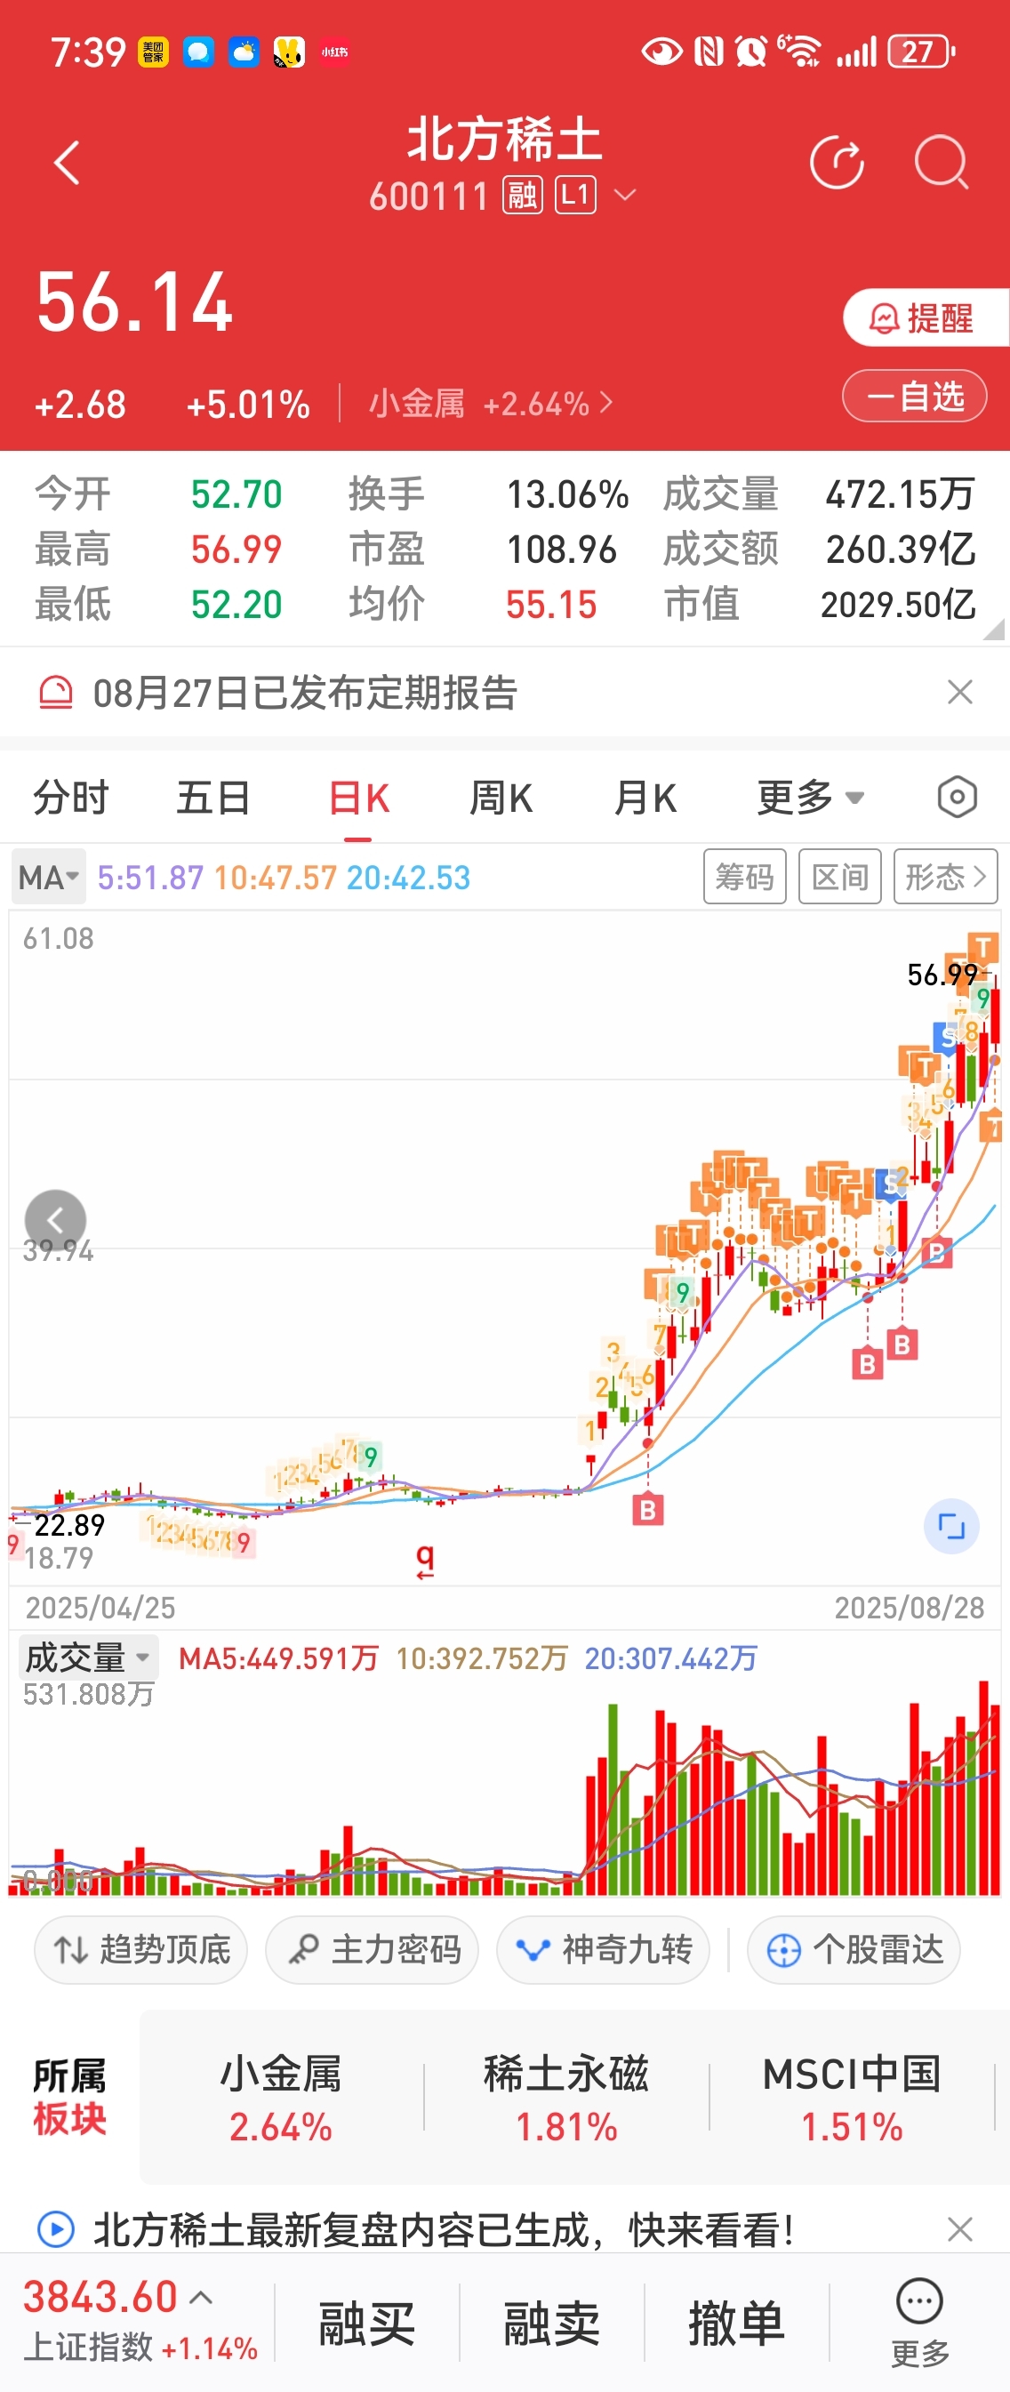Tap the Wi-Fi icon in the status bar
The height and width of the screenshot is (2392, 1010).
point(799,51)
